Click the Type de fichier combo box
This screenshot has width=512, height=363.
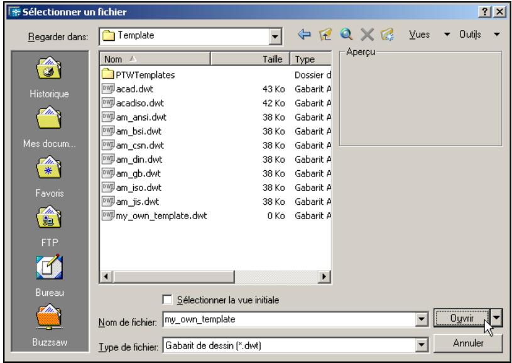(295, 345)
